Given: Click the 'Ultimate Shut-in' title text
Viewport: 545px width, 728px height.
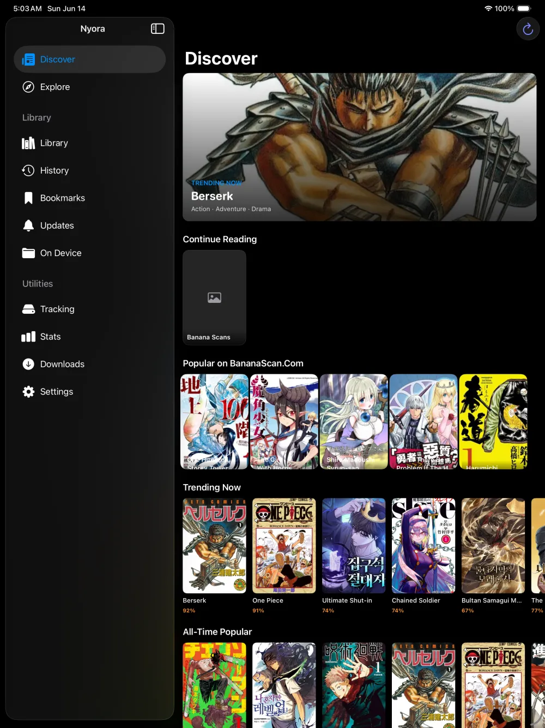Looking at the screenshot, I should 347,600.
